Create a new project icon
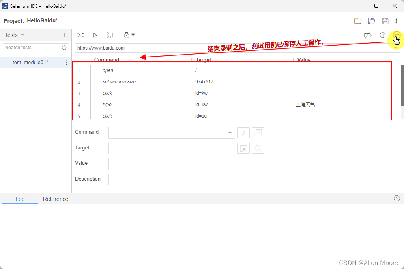This screenshot has width=404, height=269. pos(358,21)
